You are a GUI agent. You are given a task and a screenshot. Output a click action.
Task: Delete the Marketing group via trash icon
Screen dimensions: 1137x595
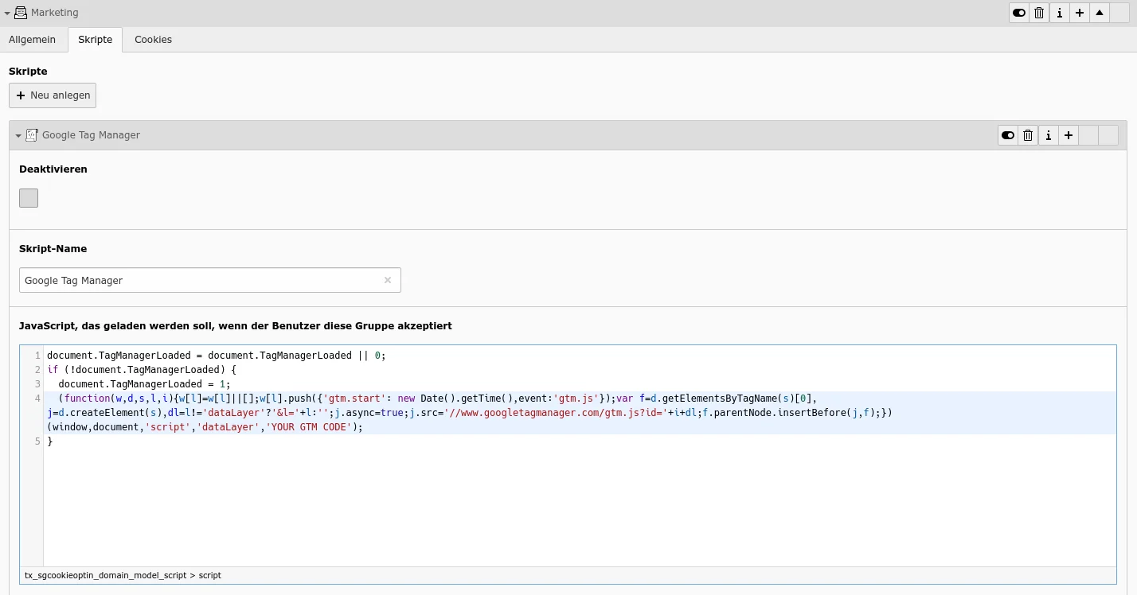1038,13
